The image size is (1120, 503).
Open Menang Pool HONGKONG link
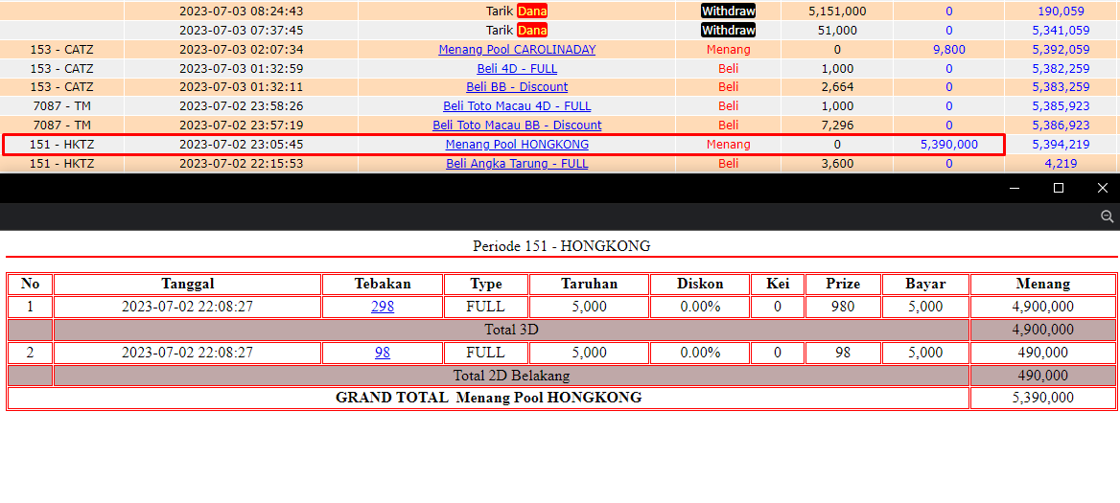point(517,144)
